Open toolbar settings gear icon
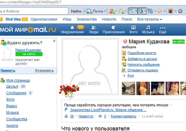 pos(180,11)
